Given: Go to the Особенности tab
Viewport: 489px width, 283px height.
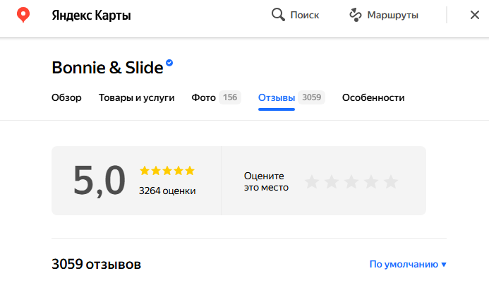Looking at the screenshot, I should pos(373,98).
